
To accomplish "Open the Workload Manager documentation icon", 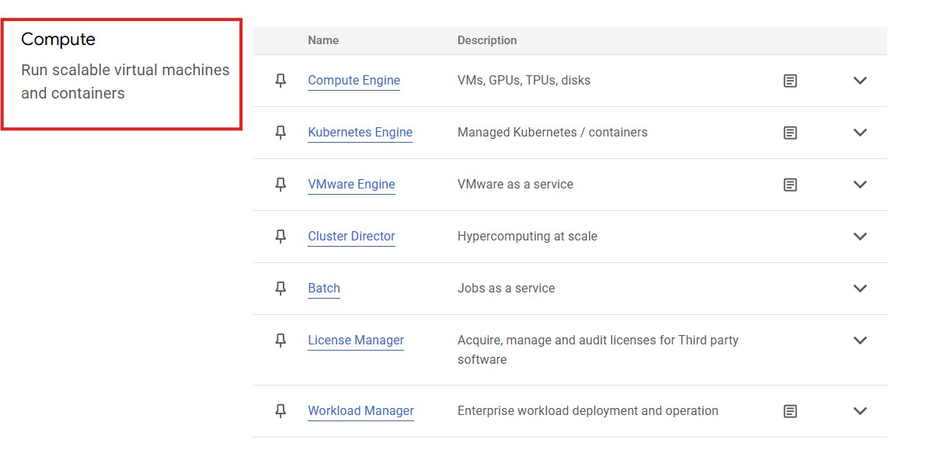I will (790, 411).
